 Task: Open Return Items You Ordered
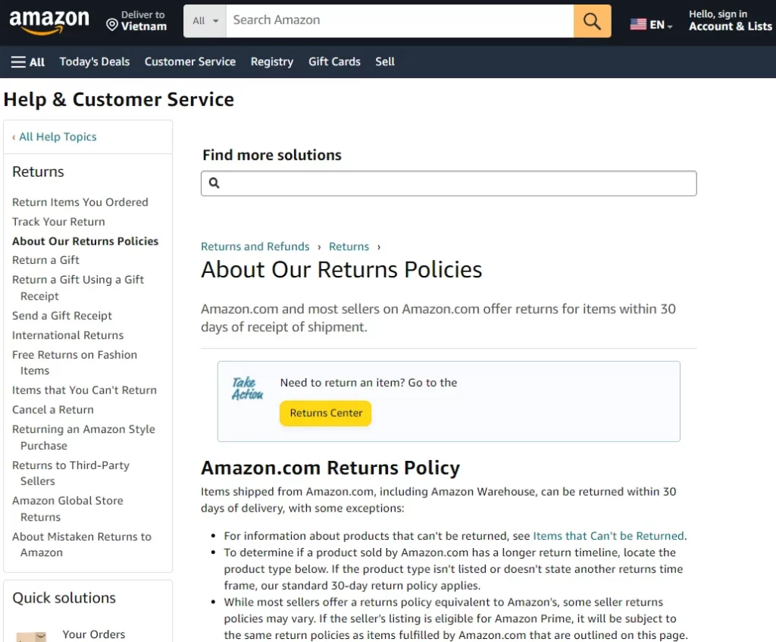tap(80, 202)
